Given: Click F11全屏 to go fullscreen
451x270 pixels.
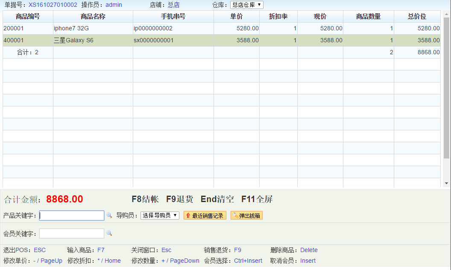Looking at the screenshot, I should (x=257, y=199).
